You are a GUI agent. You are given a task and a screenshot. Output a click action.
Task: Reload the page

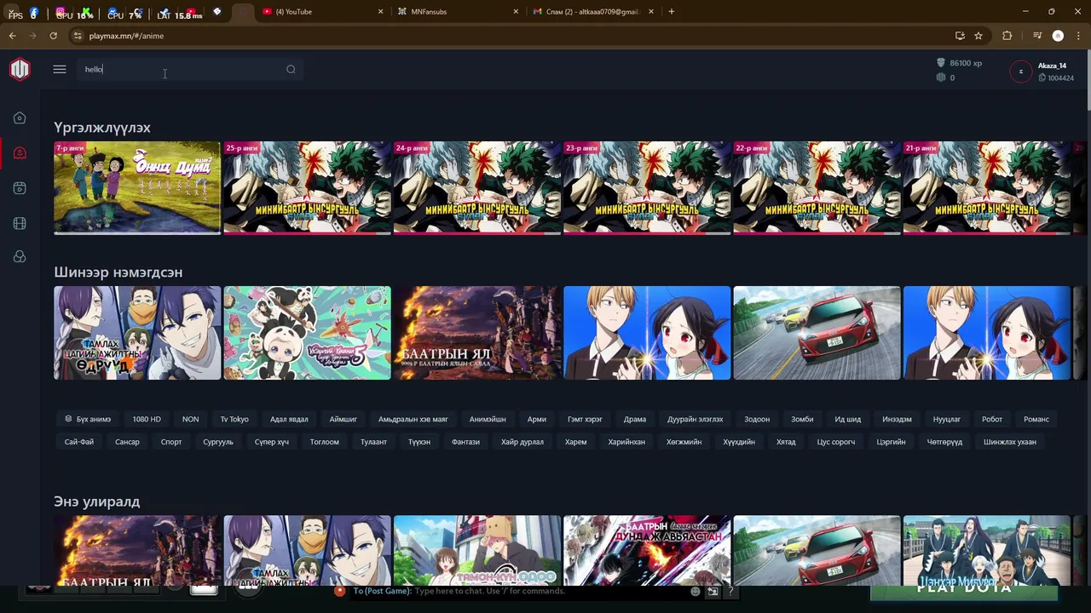(53, 36)
